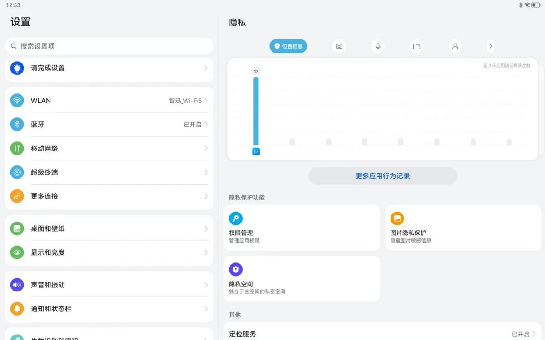
Task: Expand more permission categories with right chevron
Action: (x=491, y=46)
